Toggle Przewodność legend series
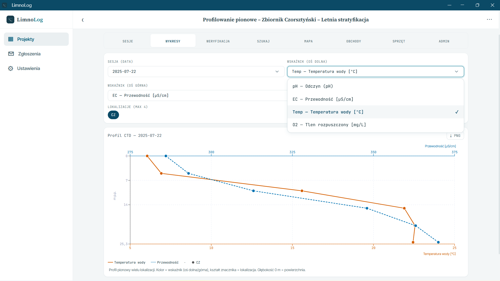The image size is (500, 281). coord(165,263)
